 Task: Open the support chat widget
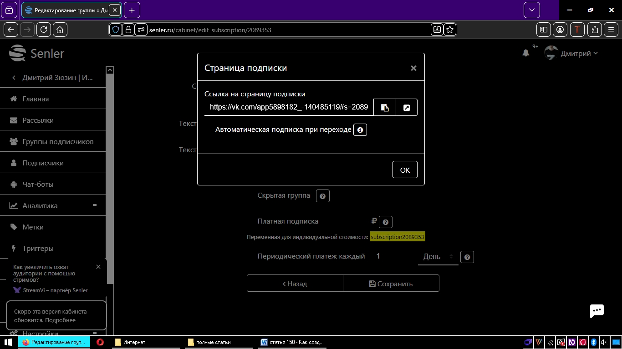click(x=597, y=311)
